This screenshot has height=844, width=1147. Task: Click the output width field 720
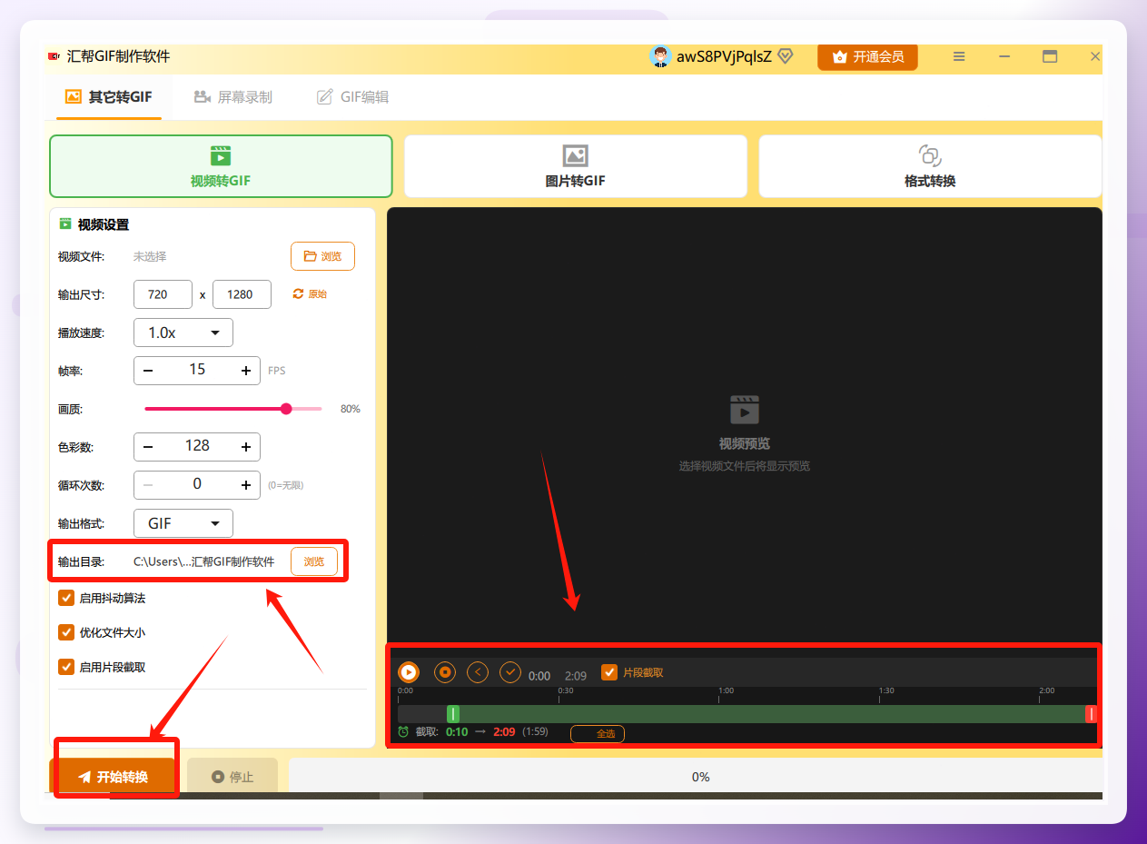(163, 294)
